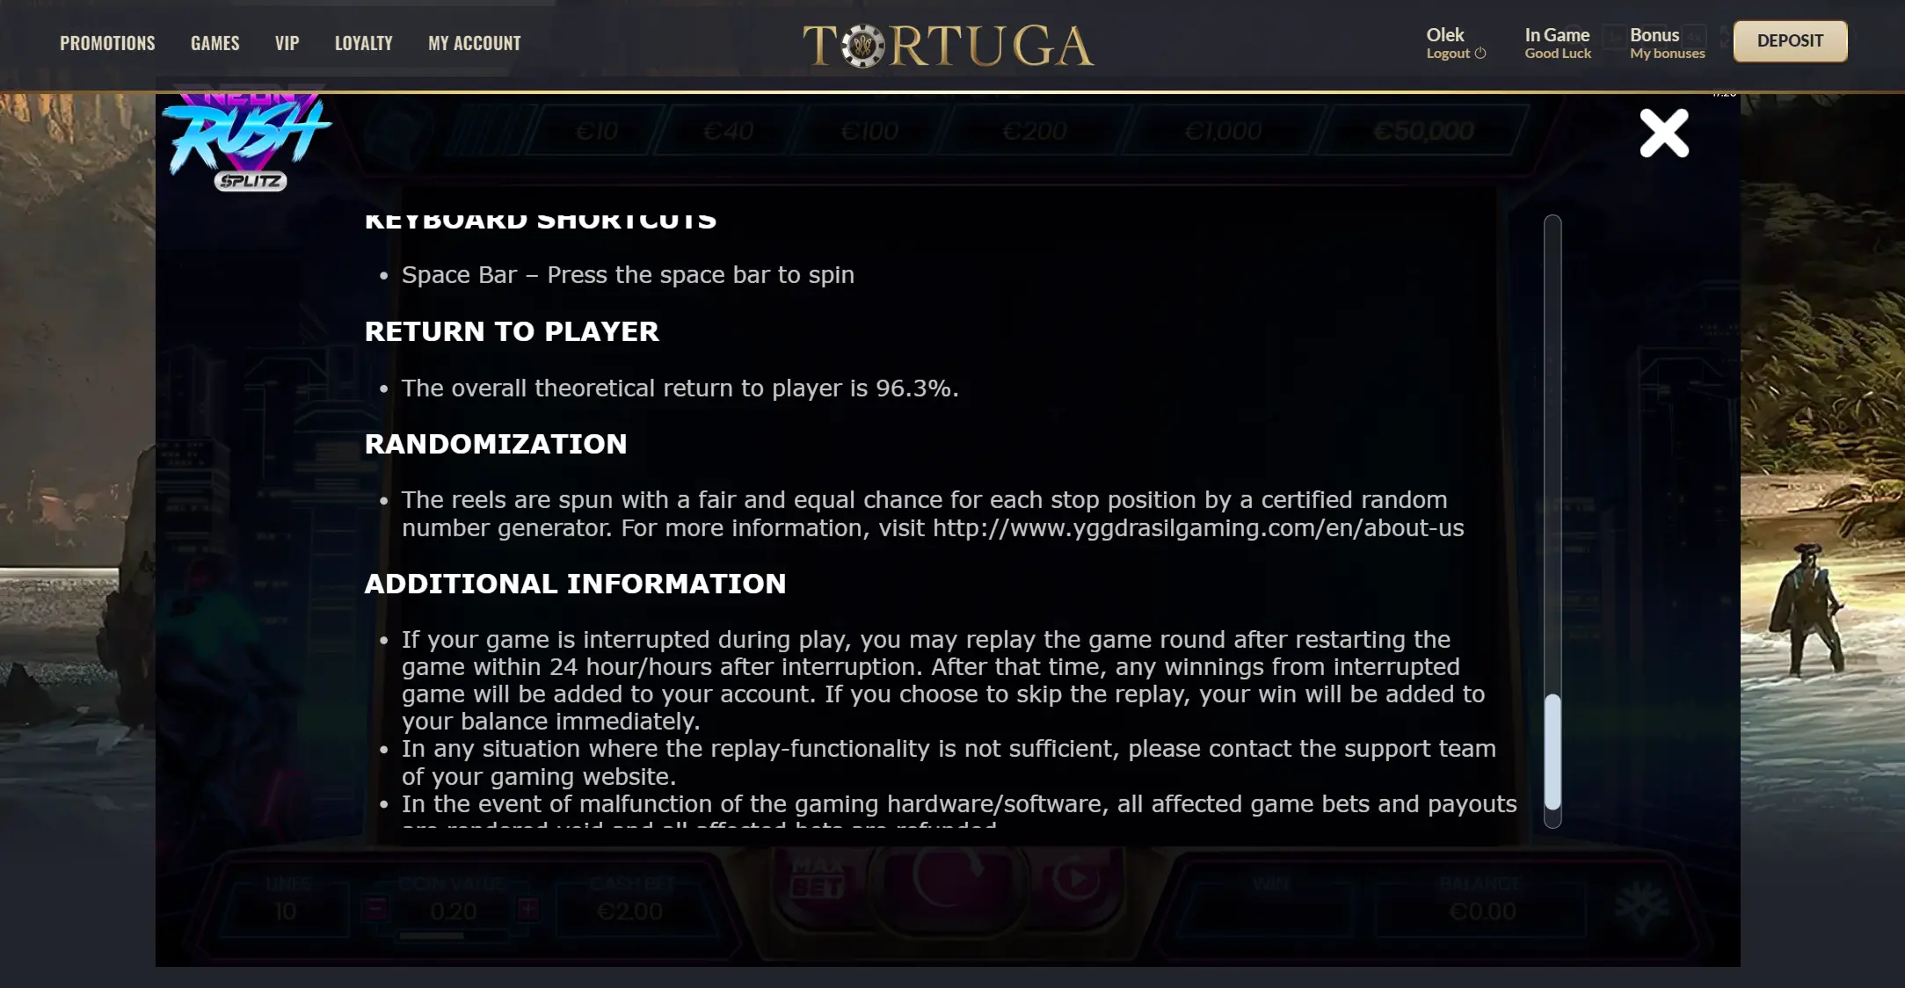1905x988 pixels.
Task: Click the yggdrasilgaming.com about-us URL
Action: pos(1198,528)
